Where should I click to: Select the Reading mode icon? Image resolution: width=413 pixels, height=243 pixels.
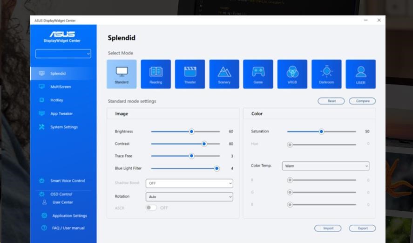(x=156, y=74)
